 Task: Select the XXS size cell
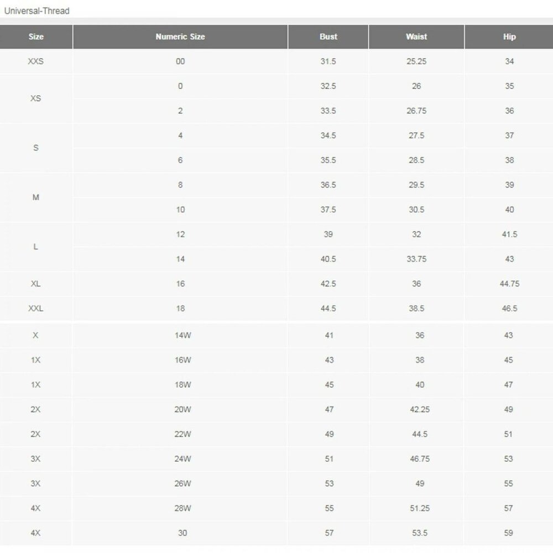pos(36,61)
